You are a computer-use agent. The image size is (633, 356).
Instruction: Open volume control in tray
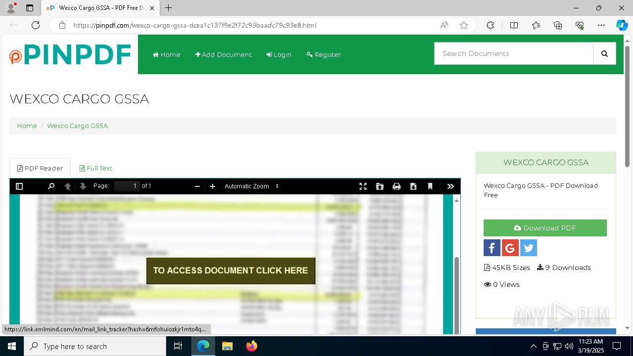pos(569,346)
